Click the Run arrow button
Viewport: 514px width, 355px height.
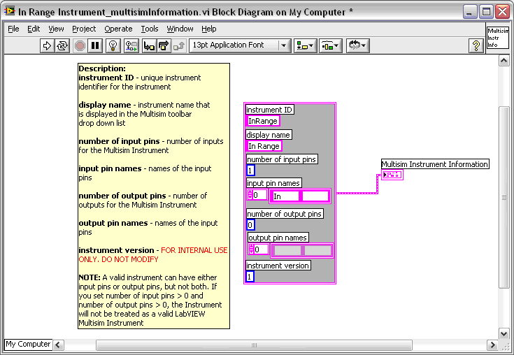click(x=48, y=45)
